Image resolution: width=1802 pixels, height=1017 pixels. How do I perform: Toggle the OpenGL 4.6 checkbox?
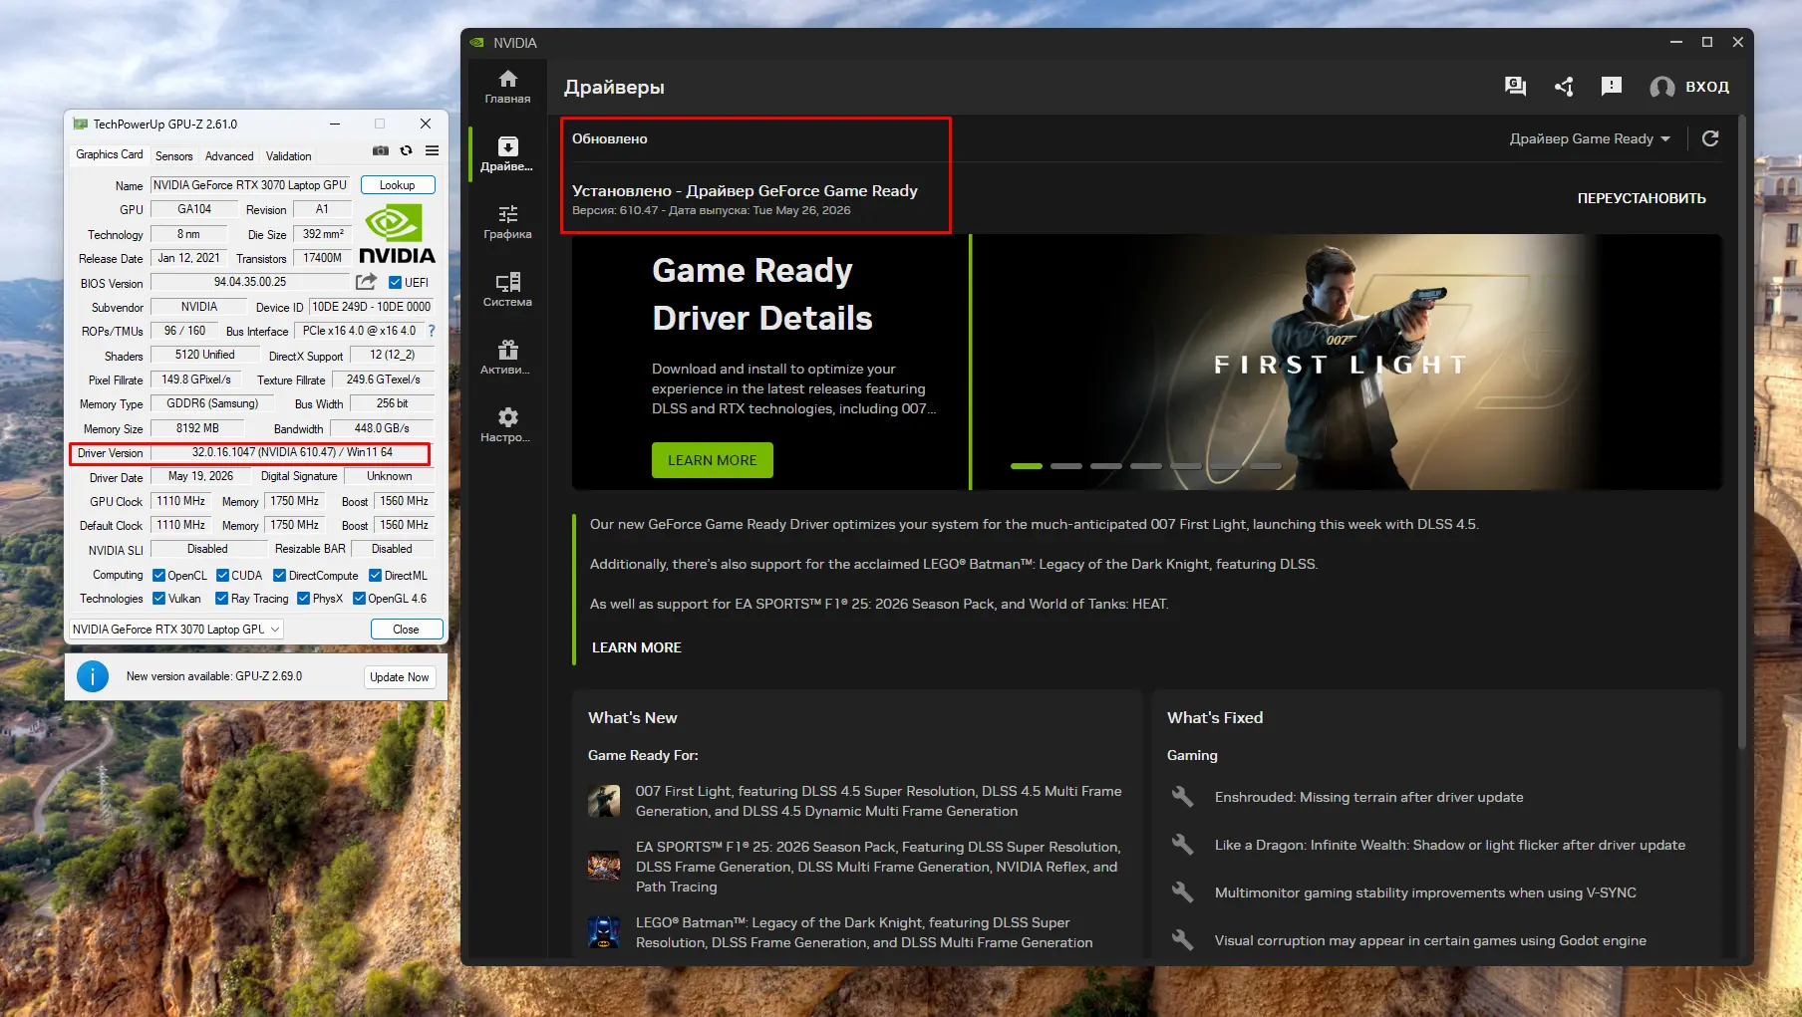click(359, 599)
